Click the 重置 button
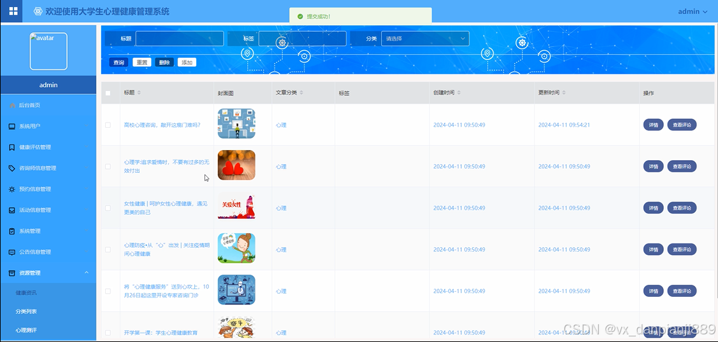The height and width of the screenshot is (342, 718). click(142, 62)
